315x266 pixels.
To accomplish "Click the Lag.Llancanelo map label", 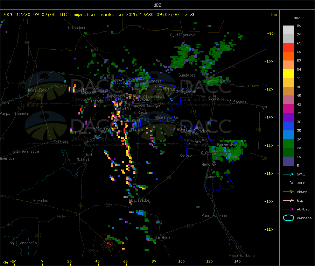I will click(x=22, y=243).
